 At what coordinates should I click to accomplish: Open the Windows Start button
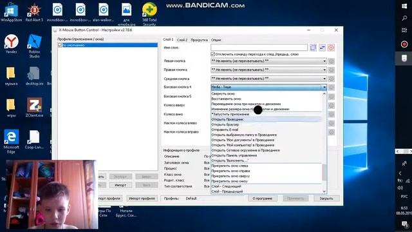click(x=404, y=6)
